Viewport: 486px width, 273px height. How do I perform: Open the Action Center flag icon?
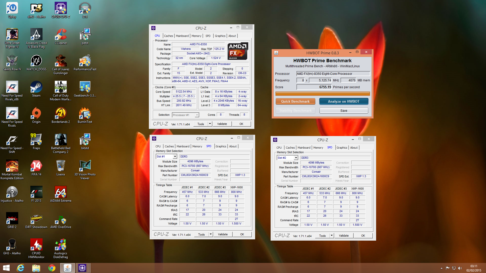coord(448,268)
